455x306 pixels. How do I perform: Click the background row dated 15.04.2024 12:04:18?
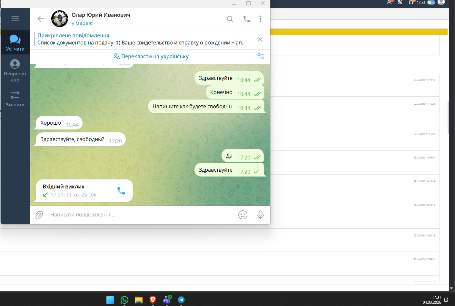pos(220,264)
